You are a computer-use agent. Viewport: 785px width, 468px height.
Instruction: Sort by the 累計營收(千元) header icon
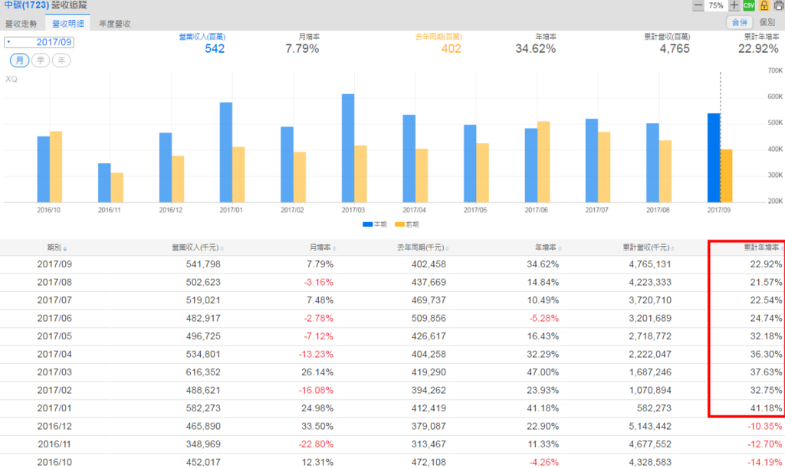672,248
